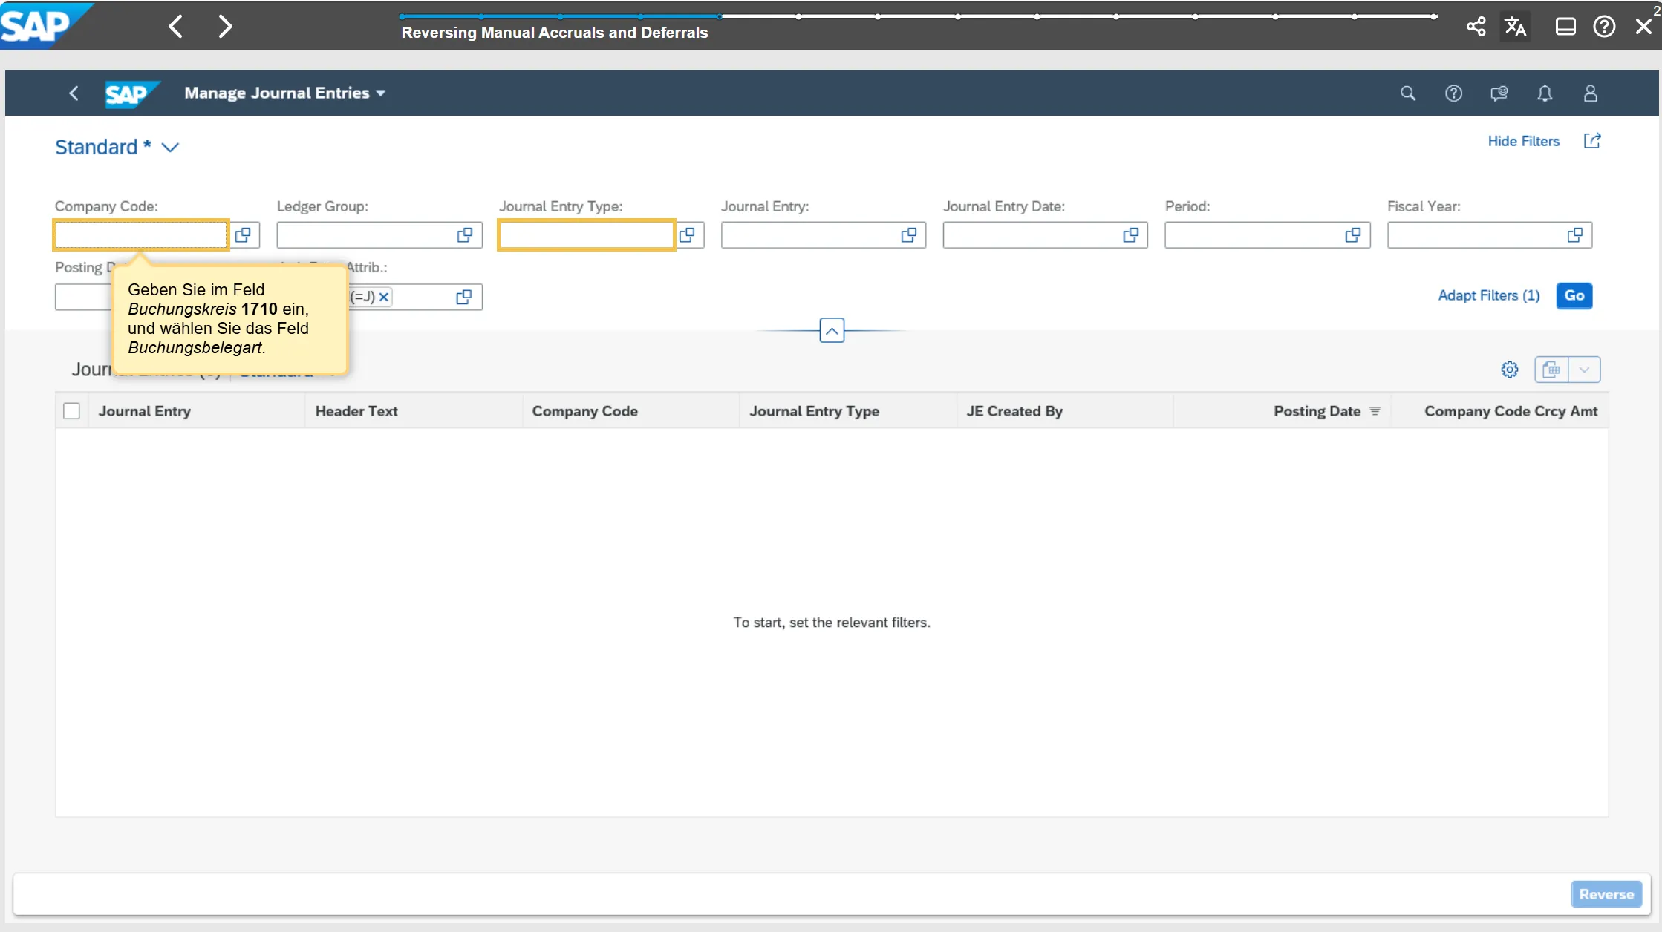The image size is (1662, 932).
Task: Open table settings gear icon
Action: click(x=1509, y=370)
